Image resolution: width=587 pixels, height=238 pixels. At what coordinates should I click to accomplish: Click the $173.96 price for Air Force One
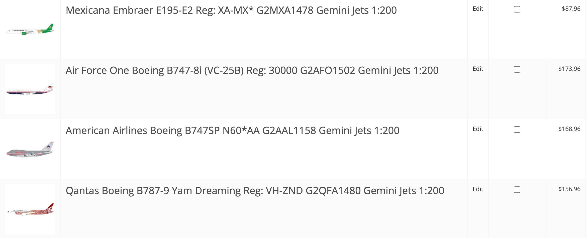pyautogui.click(x=569, y=69)
